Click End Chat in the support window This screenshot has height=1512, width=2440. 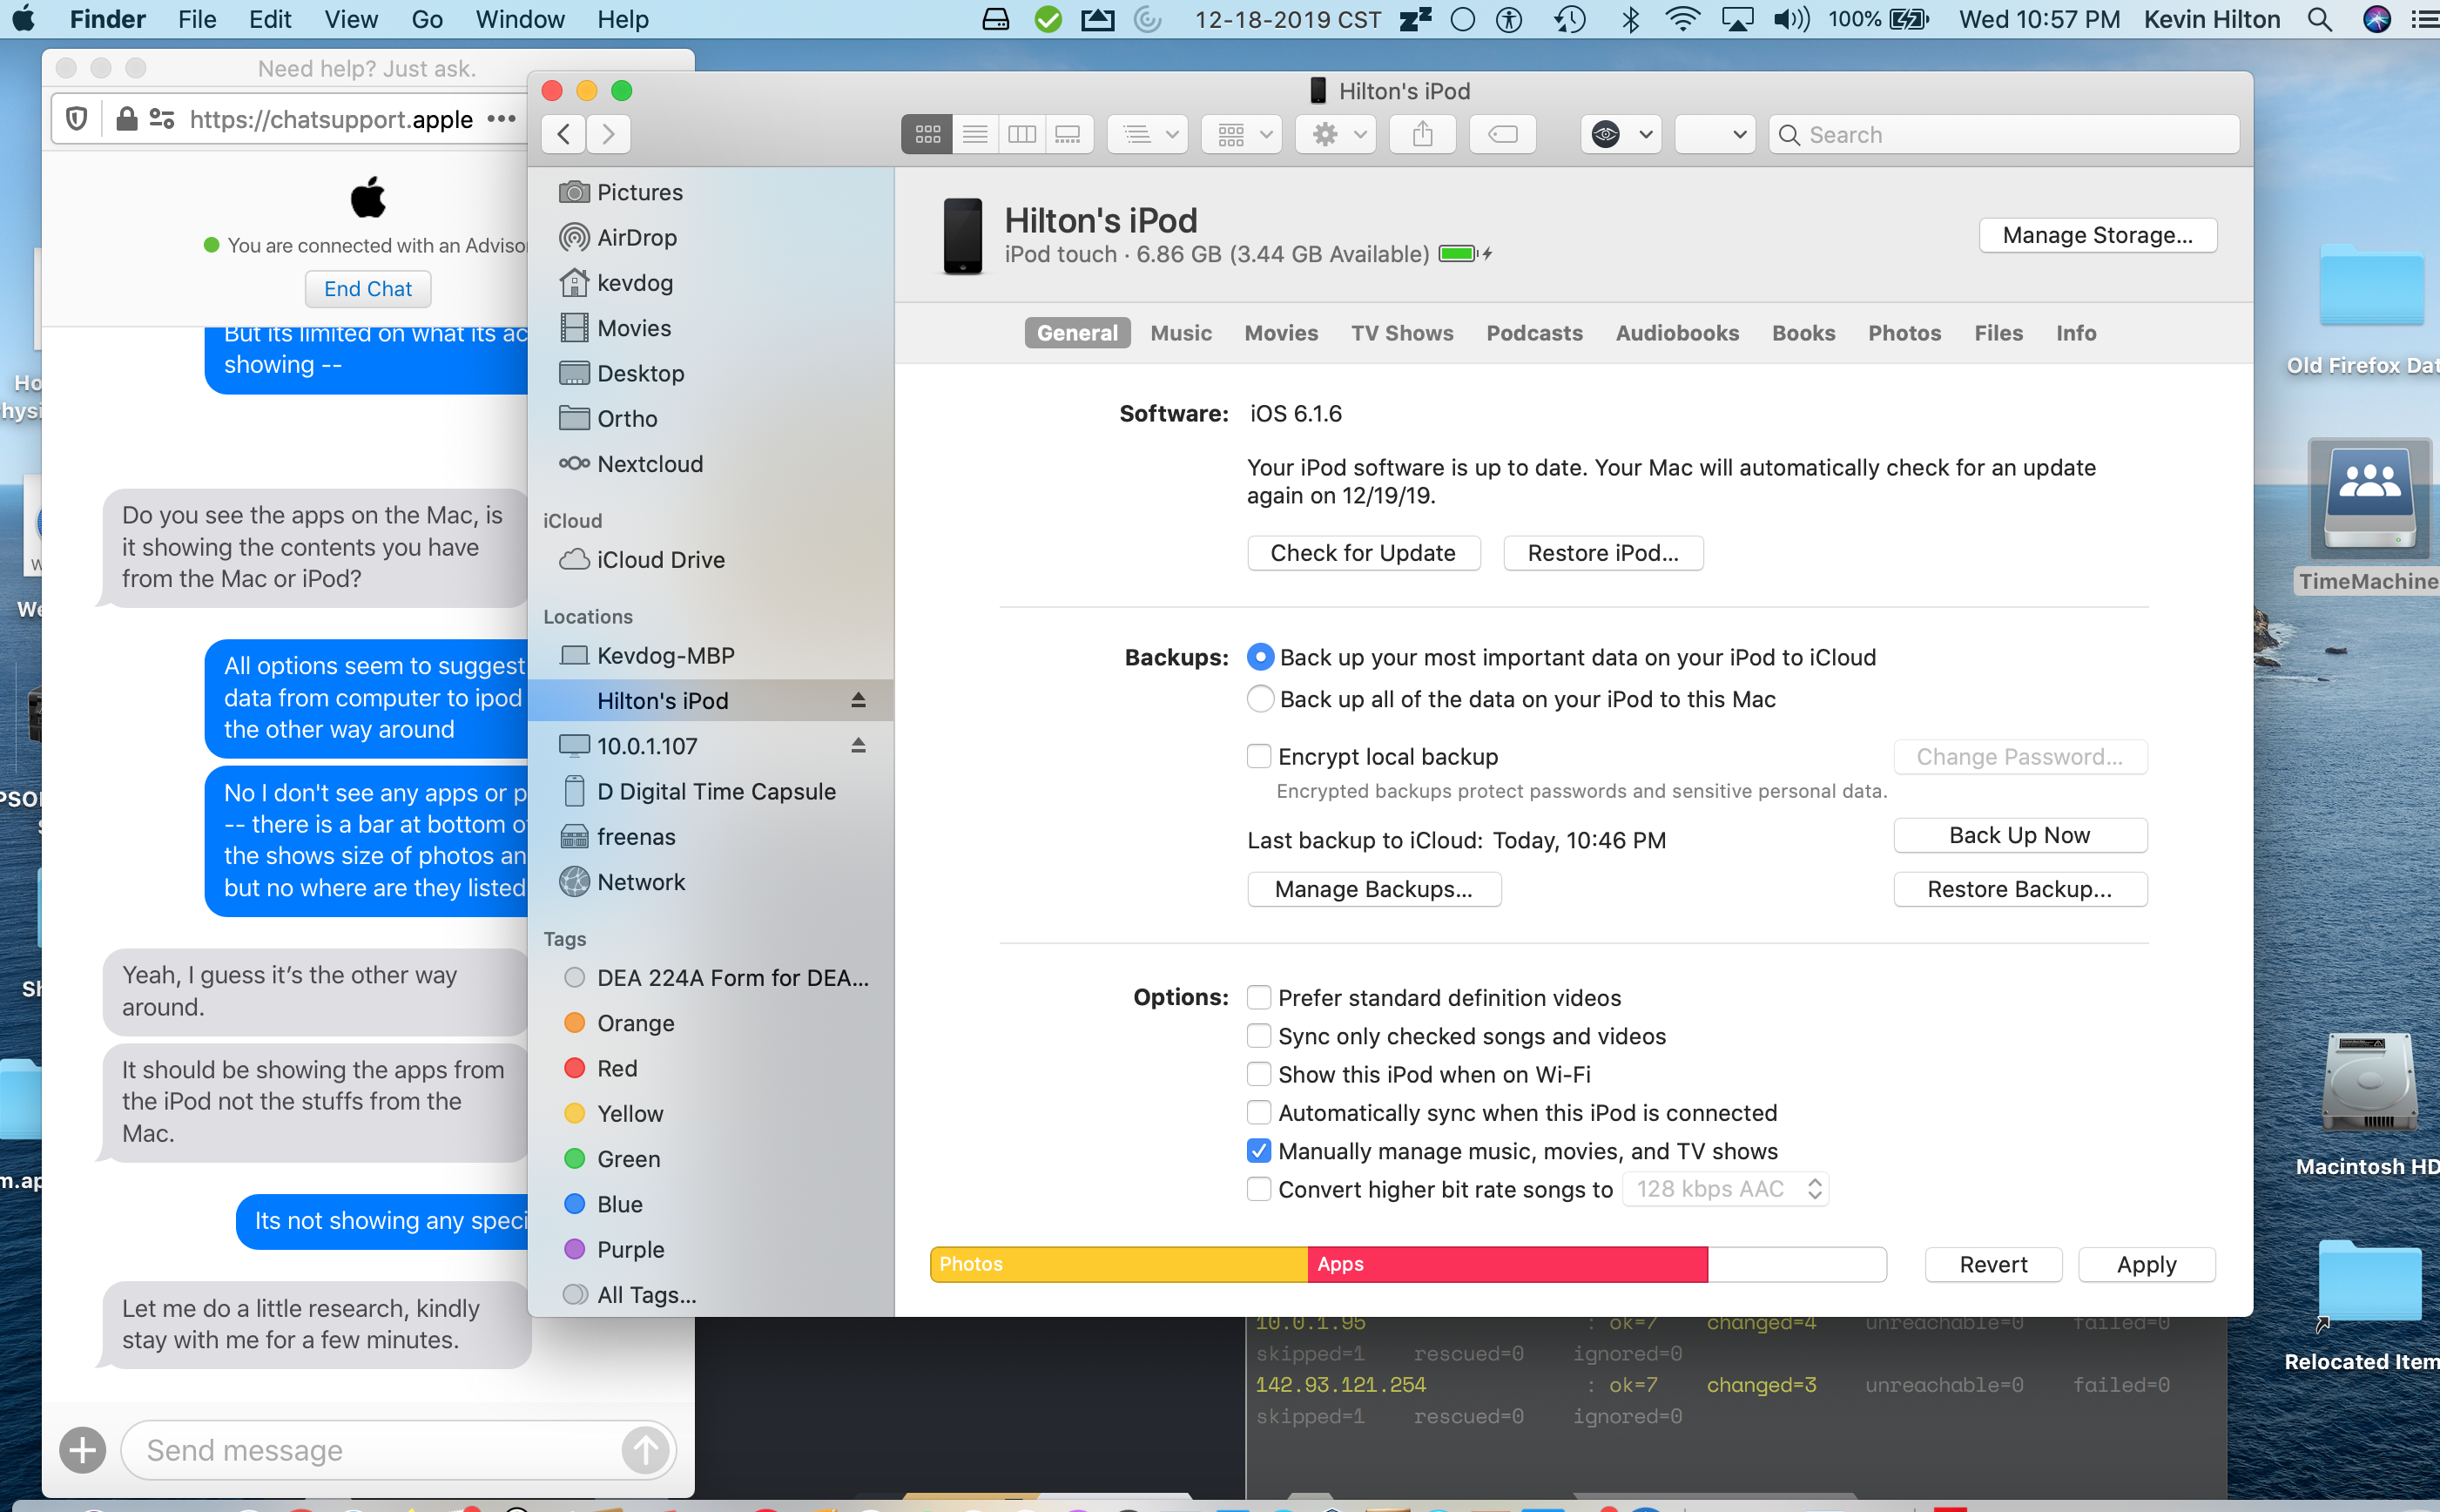(367, 289)
